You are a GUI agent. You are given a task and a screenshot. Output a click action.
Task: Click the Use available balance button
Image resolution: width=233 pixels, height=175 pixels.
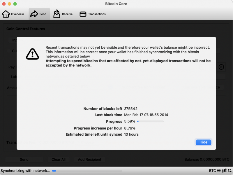coord(202,87)
